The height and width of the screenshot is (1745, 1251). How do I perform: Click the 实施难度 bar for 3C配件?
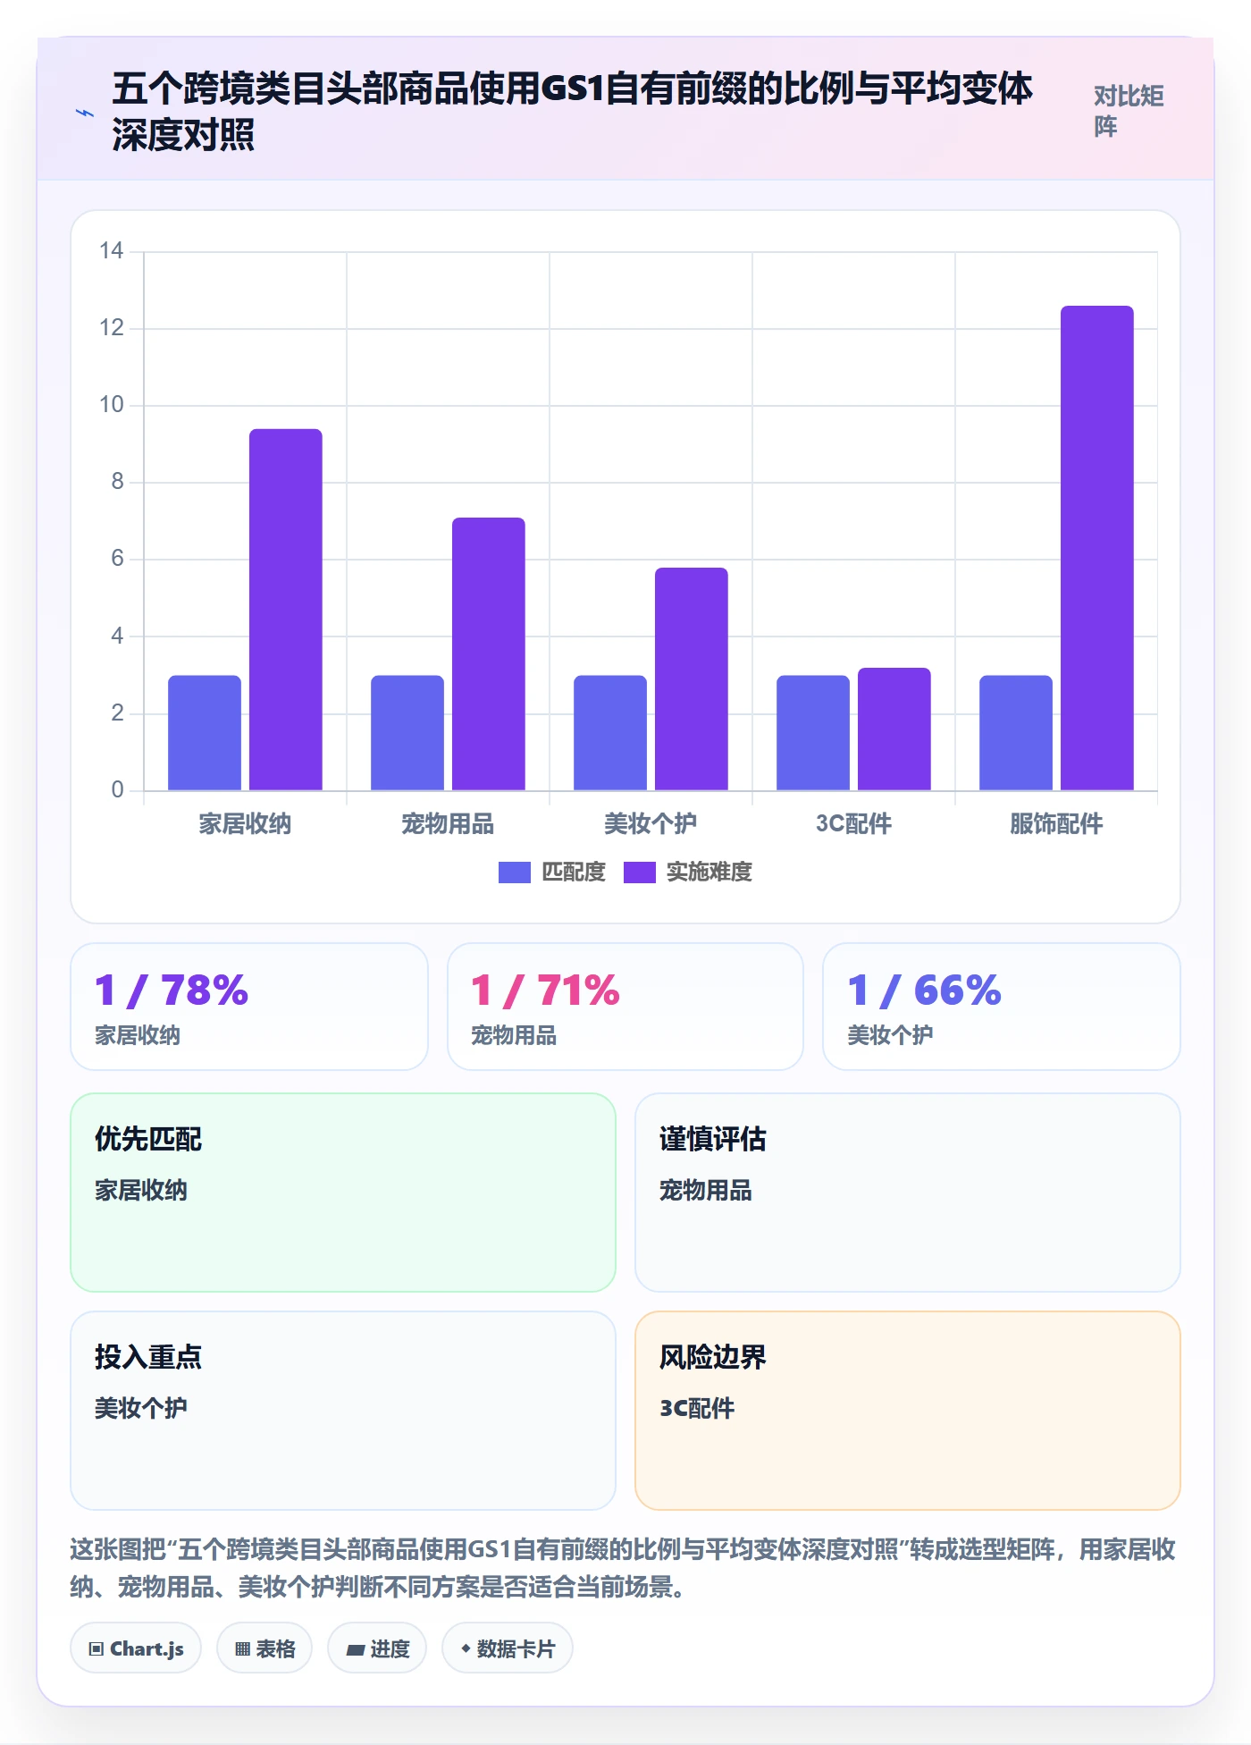point(894,729)
